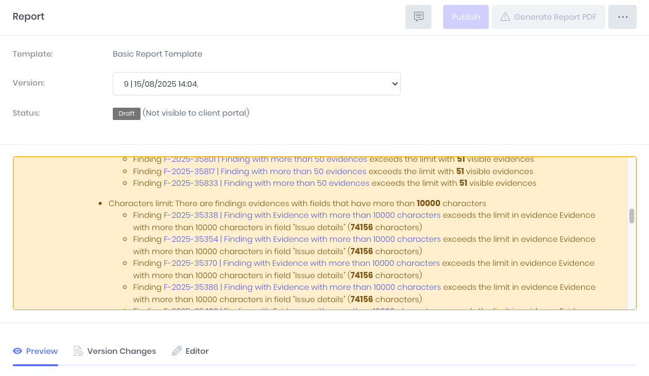Viewport: 649px width, 376px height.
Task: Open the three-dot more options menu
Action: (x=622, y=17)
